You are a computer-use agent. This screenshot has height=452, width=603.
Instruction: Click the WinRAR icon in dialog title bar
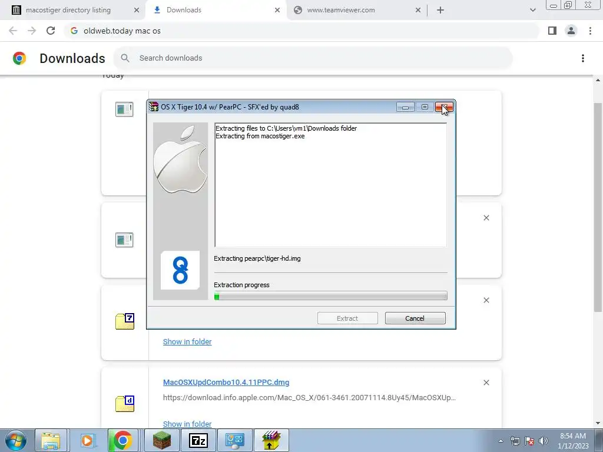pos(154,107)
